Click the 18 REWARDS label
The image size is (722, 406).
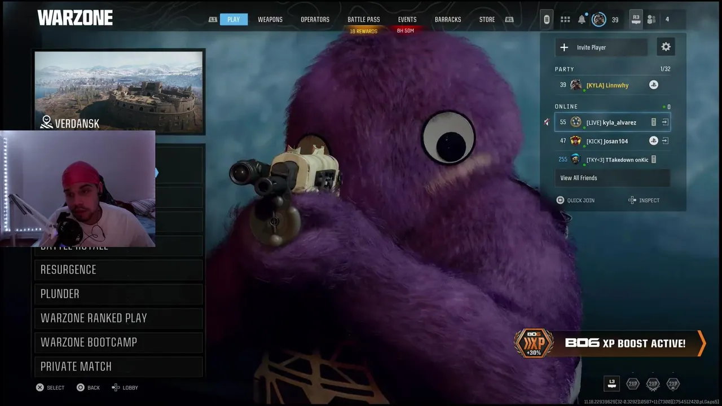pos(364,31)
